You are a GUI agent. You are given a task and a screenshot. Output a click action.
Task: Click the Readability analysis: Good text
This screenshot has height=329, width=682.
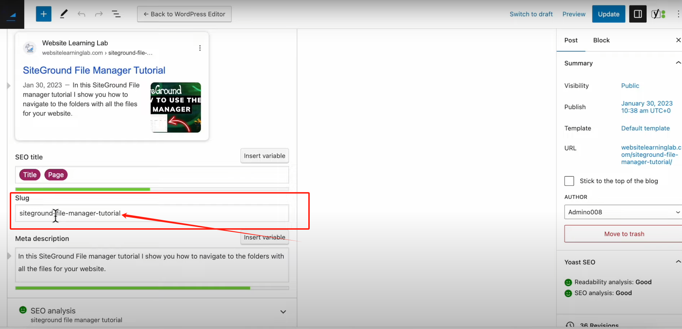[613, 282]
